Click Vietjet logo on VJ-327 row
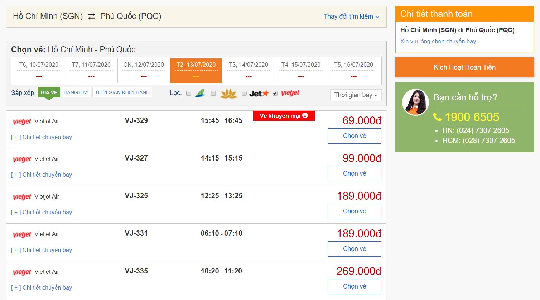This screenshot has width=540, height=300. tap(22, 159)
